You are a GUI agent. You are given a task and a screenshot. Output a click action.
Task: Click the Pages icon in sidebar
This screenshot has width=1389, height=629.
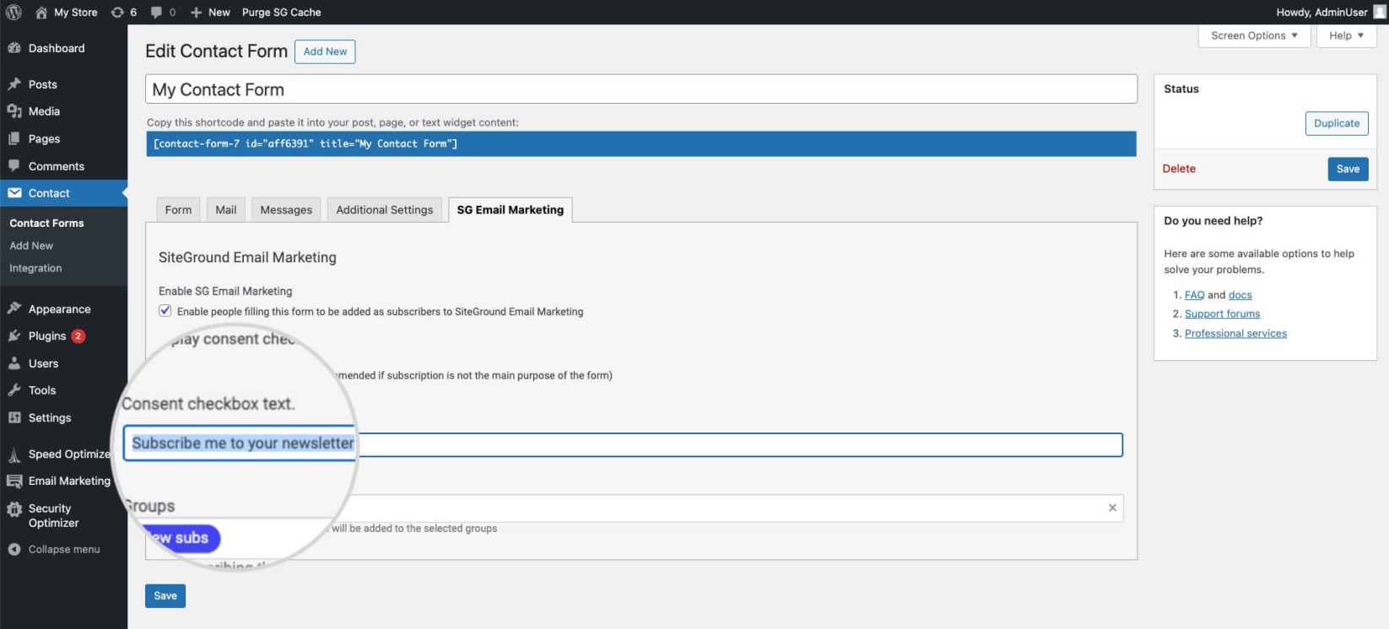(14, 138)
